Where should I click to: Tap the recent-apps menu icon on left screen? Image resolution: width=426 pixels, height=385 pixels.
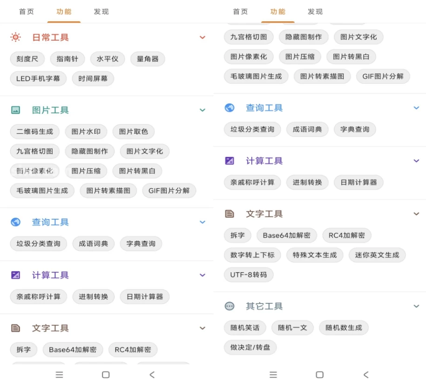click(x=59, y=374)
